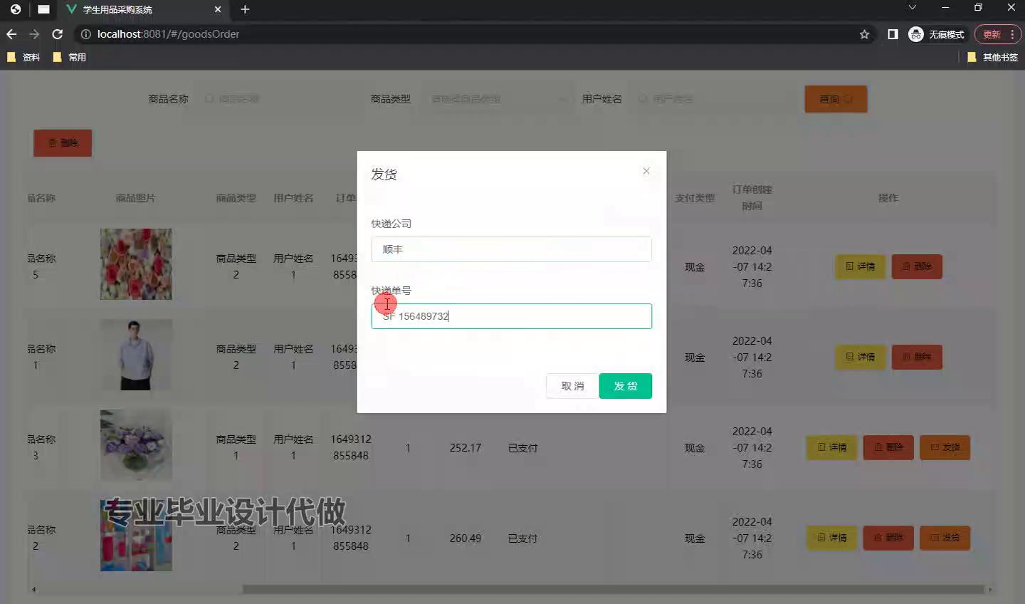Go back using browser back arrow
The height and width of the screenshot is (604, 1025).
11,34
